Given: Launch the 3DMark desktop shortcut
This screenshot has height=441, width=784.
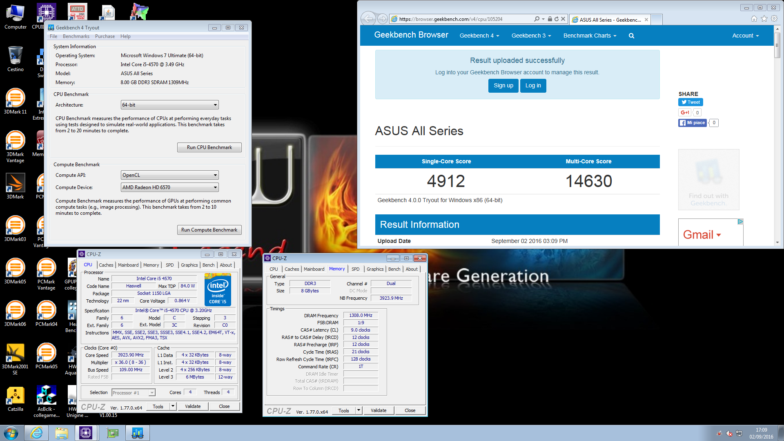Looking at the screenshot, I should coord(16,186).
